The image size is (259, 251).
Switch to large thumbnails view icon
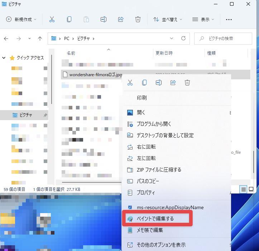pos(251,189)
